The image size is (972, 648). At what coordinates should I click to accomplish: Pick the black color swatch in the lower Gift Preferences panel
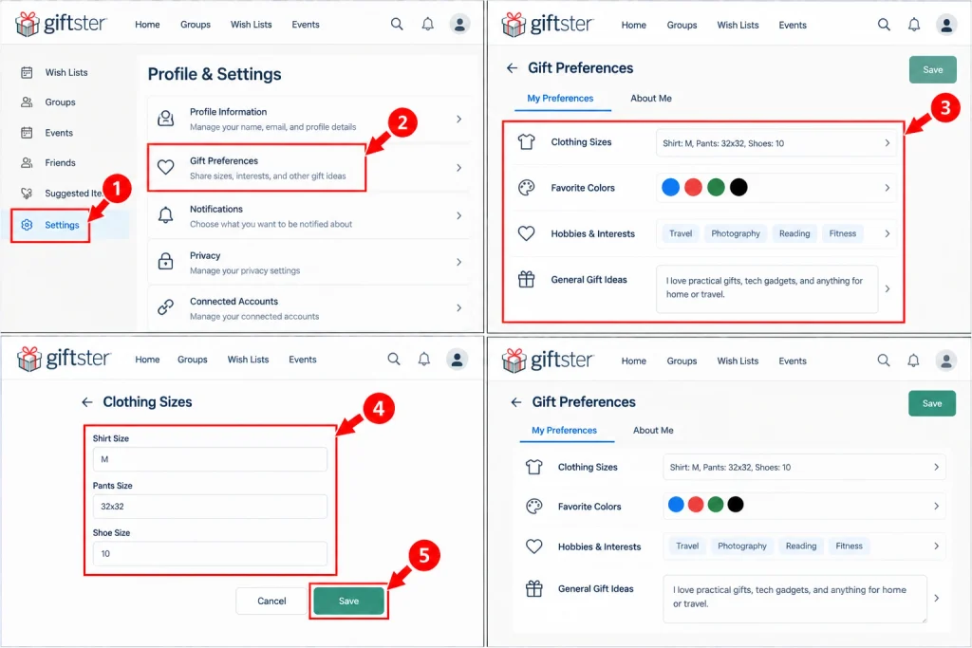click(736, 505)
